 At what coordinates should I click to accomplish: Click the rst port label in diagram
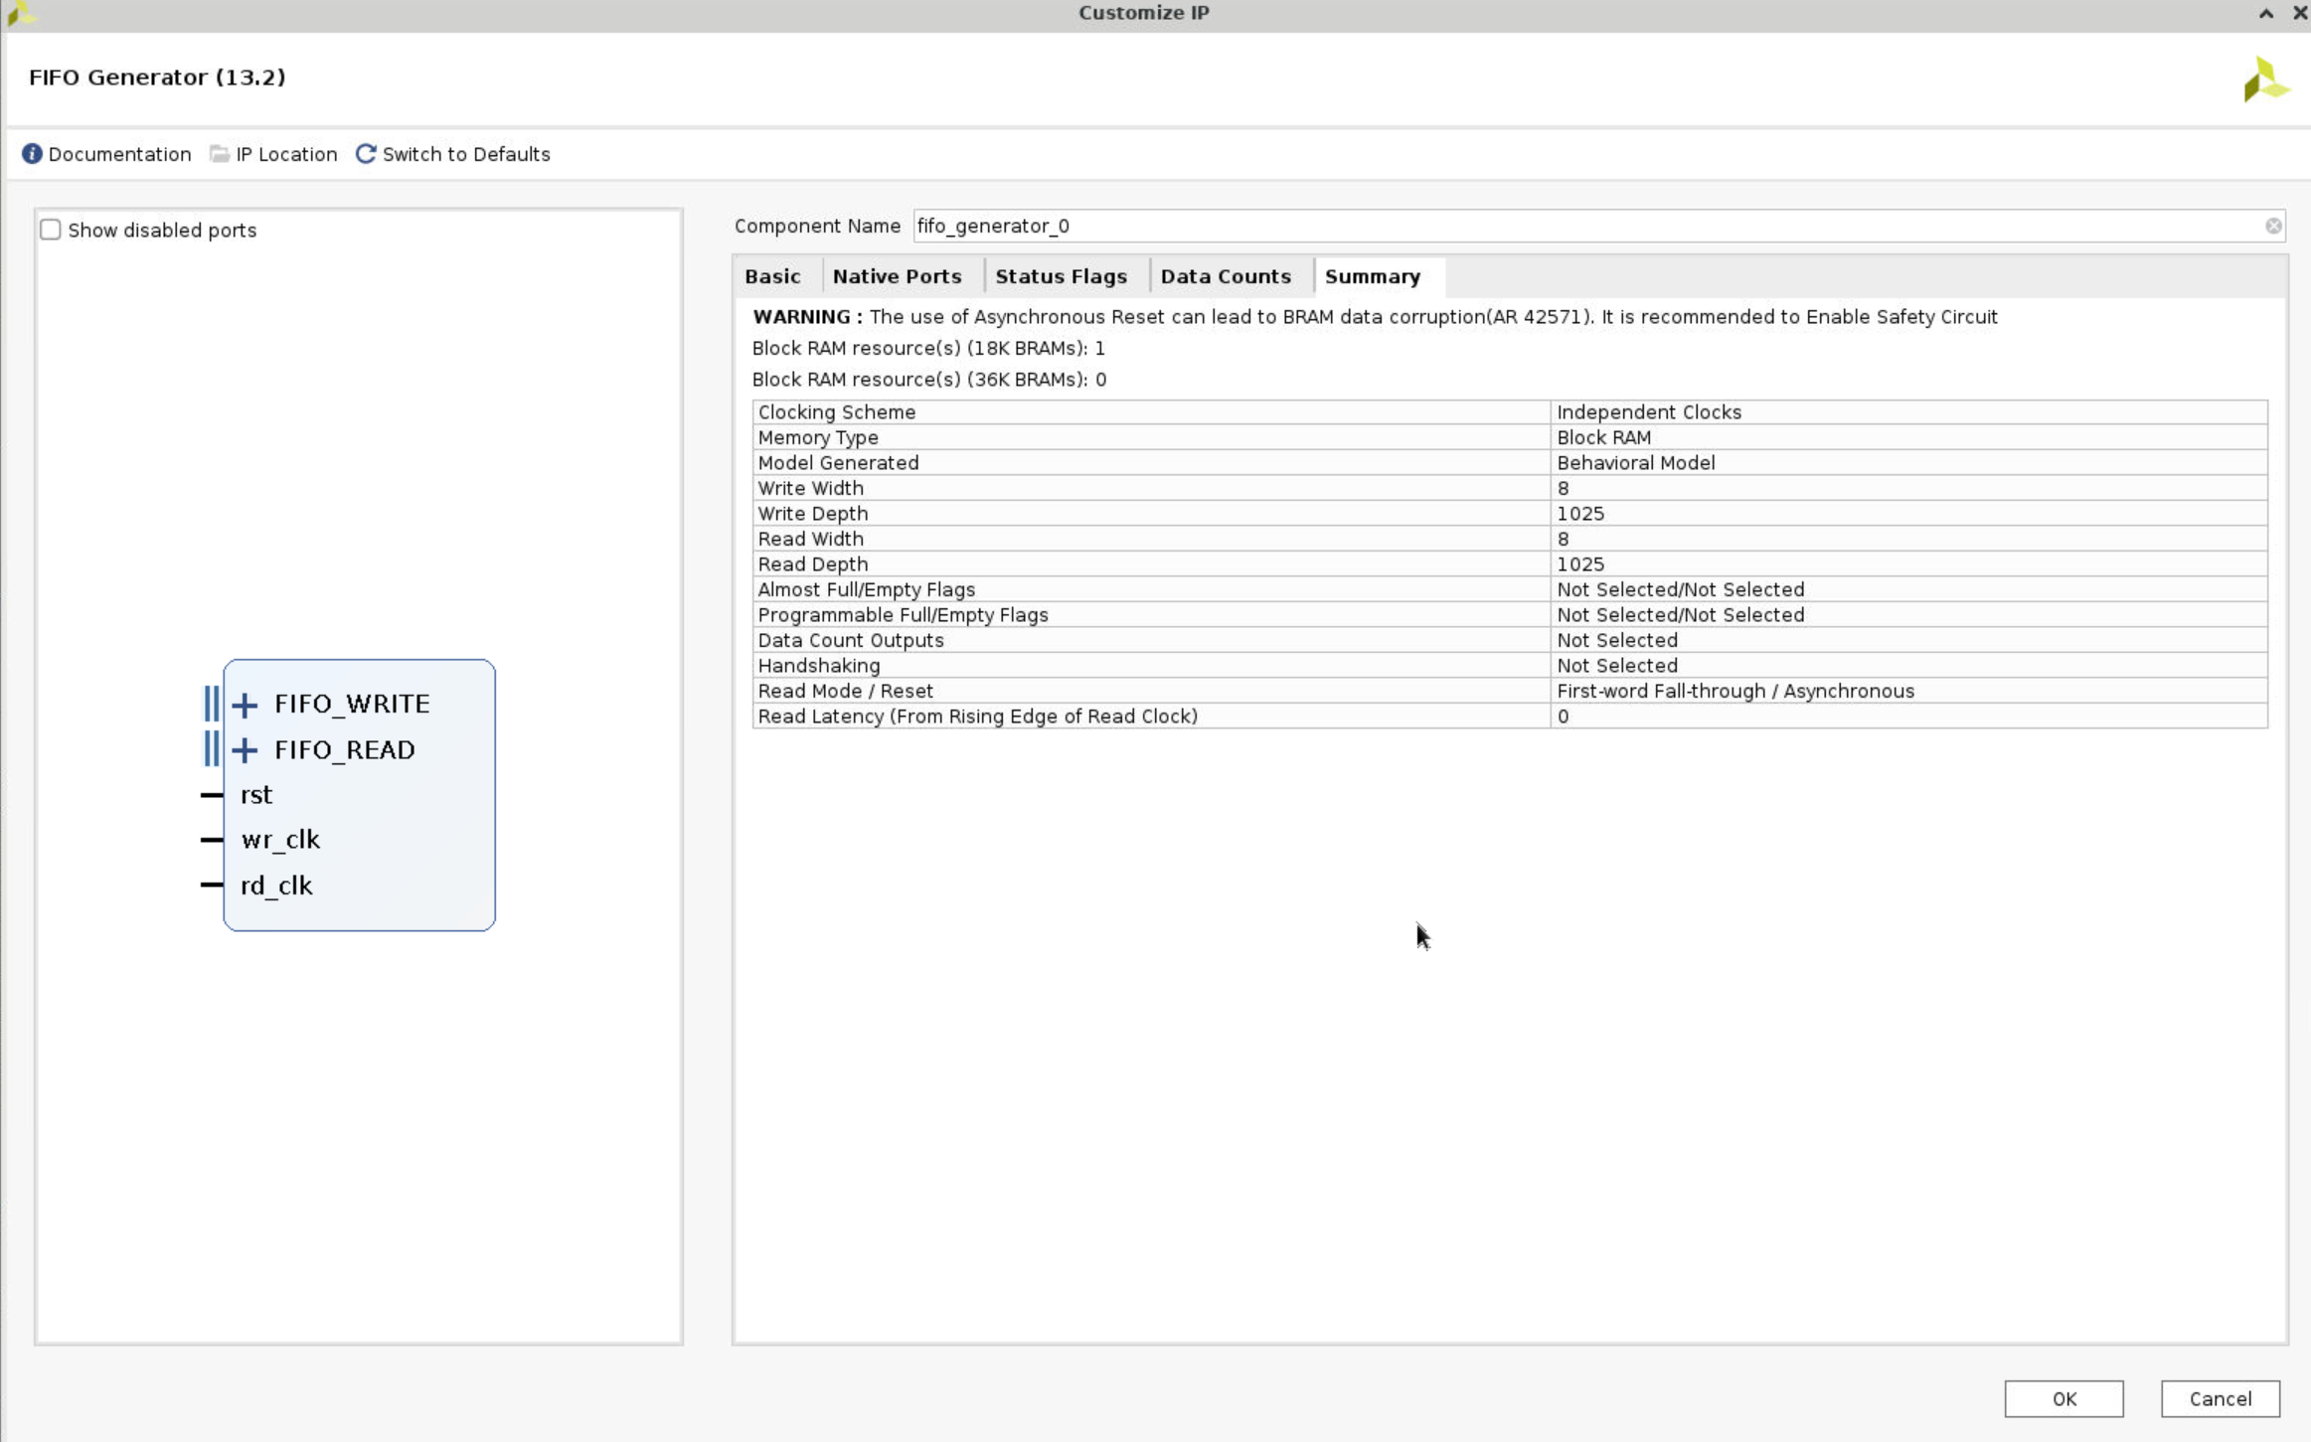[257, 792]
